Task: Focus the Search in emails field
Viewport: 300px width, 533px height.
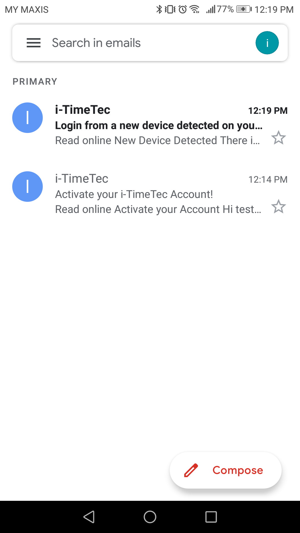Action: [x=139, y=43]
